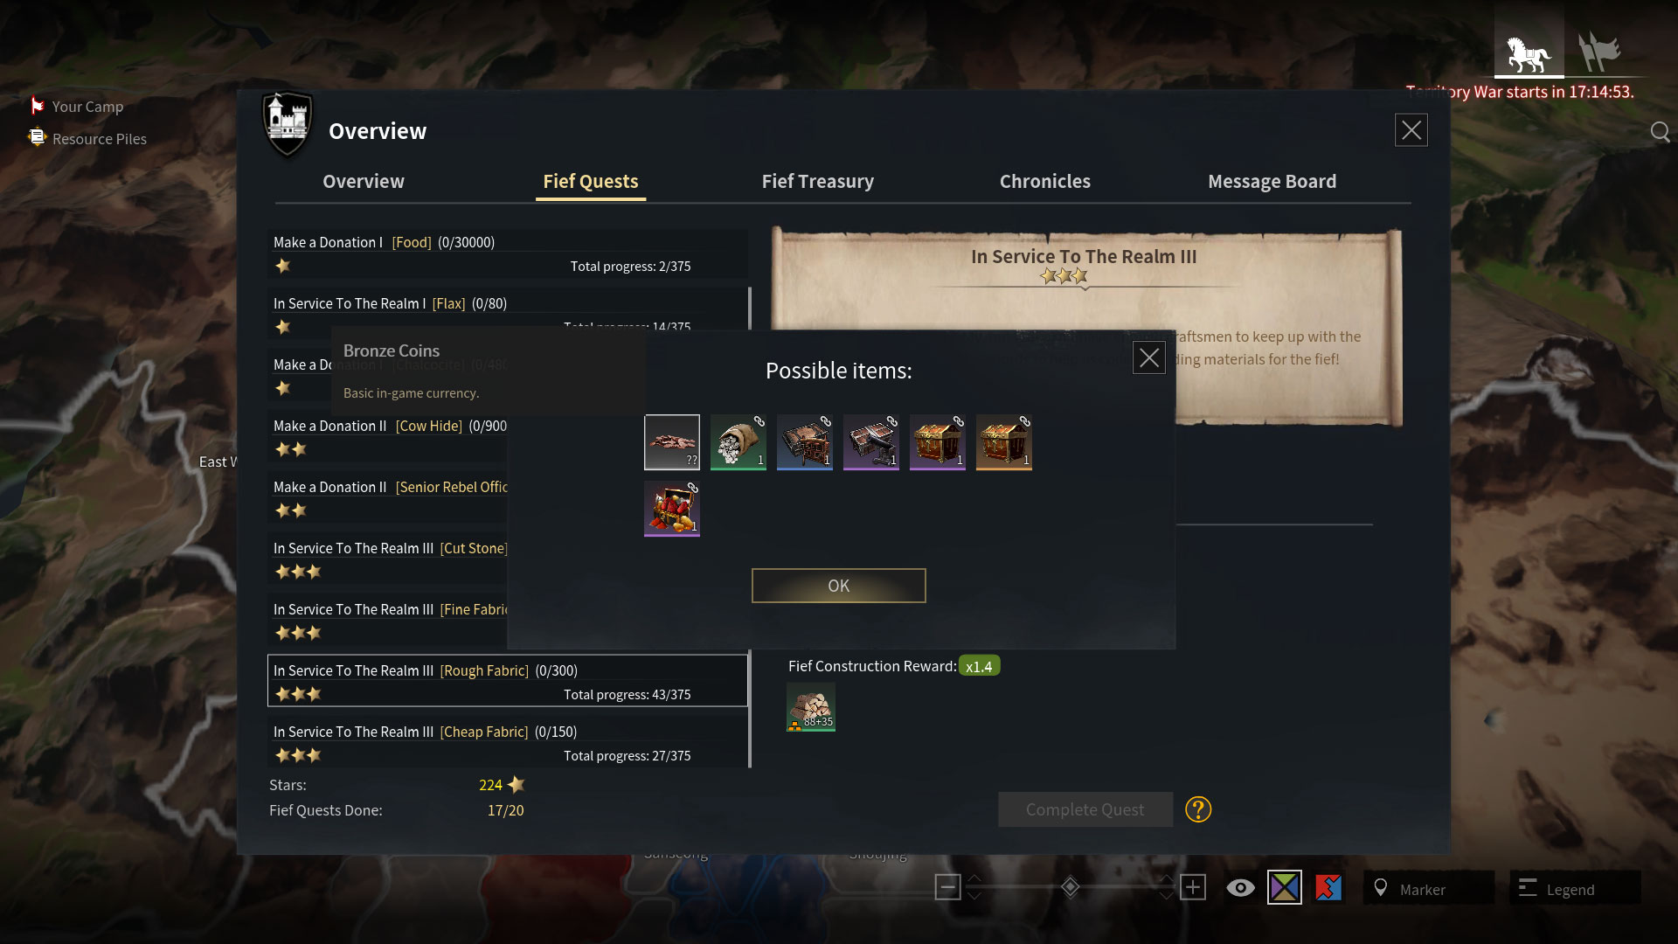
Task: Select the Cheap Fabric quest entry
Action: click(x=508, y=742)
